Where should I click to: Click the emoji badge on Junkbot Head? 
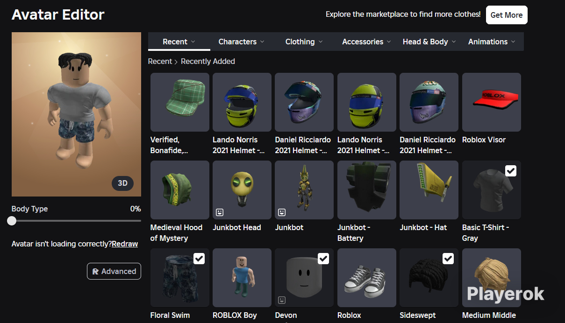point(220,212)
